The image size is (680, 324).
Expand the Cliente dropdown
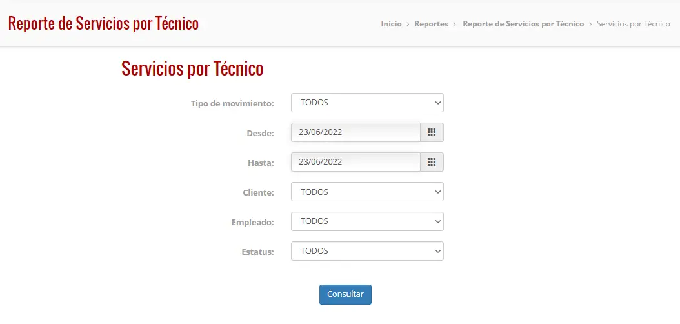(367, 192)
